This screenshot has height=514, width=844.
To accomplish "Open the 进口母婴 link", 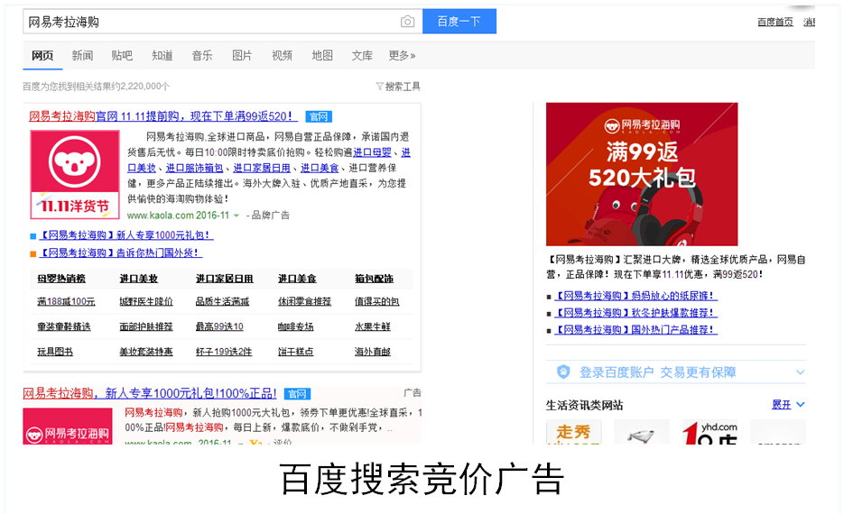I will coord(373,152).
